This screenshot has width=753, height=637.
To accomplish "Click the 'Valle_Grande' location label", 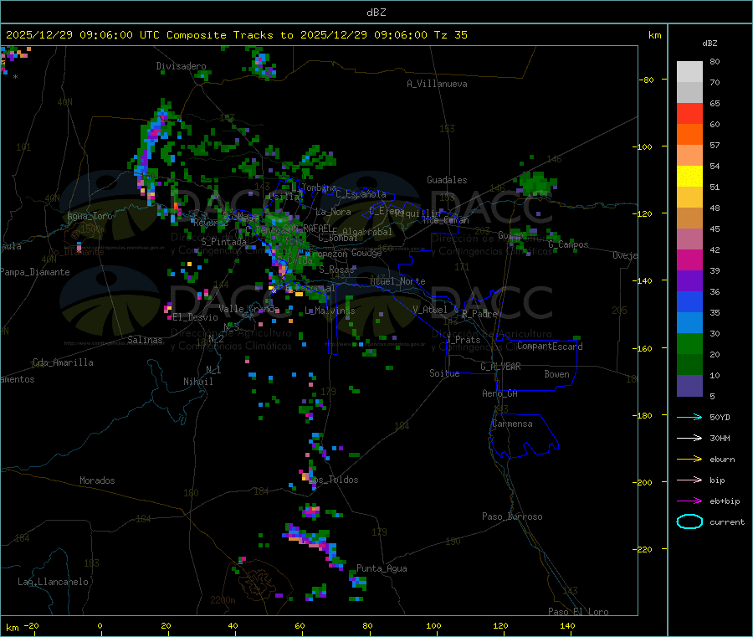I will coord(248,309).
